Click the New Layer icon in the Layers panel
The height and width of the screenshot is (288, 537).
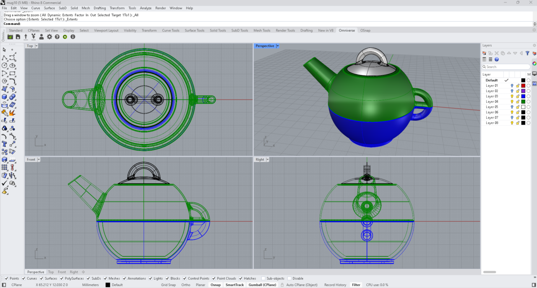coord(484,53)
